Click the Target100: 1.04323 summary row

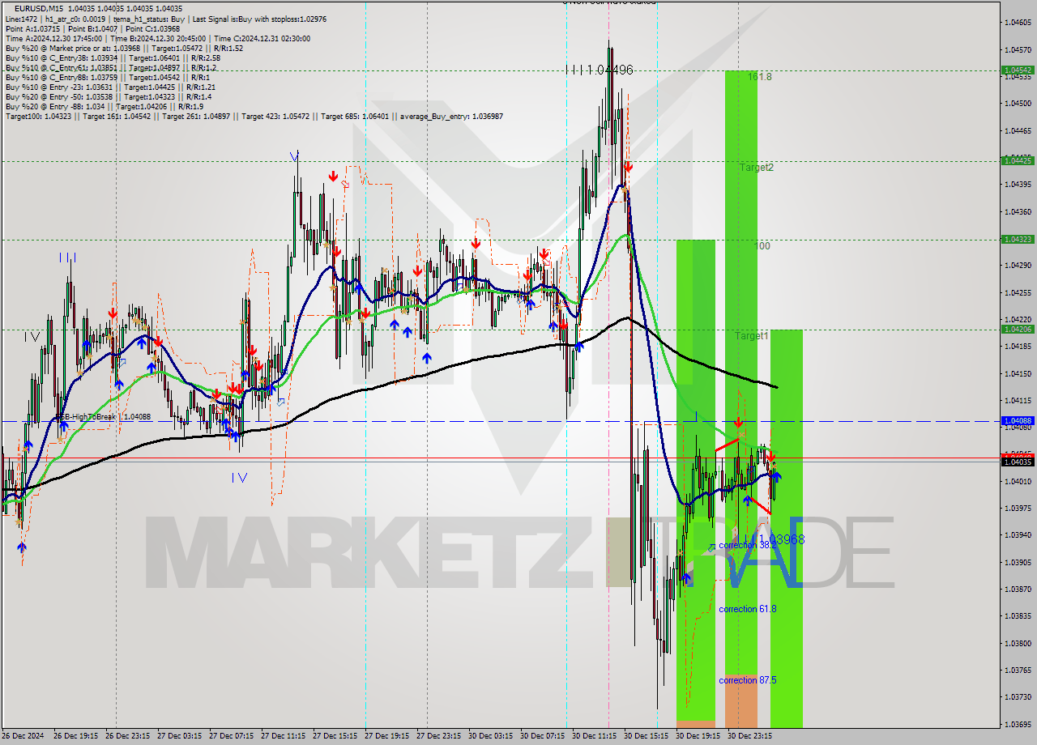[x=254, y=116]
